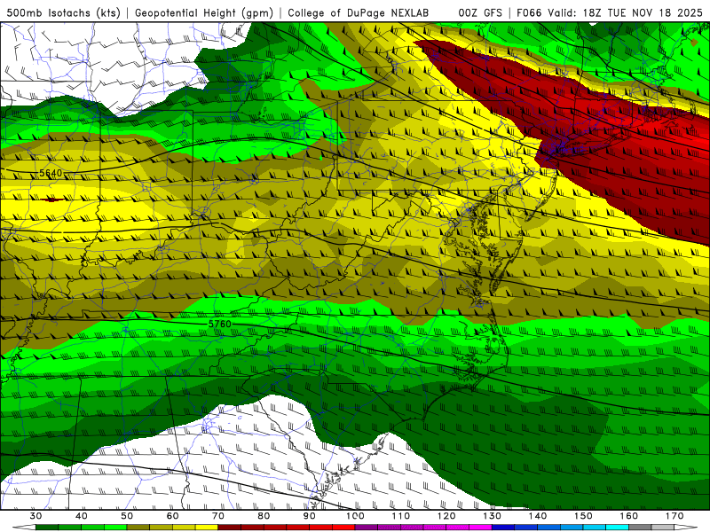Image resolution: width=710 pixels, height=532 pixels.
Task: Click the 100 value on the legend
Action: point(356,516)
